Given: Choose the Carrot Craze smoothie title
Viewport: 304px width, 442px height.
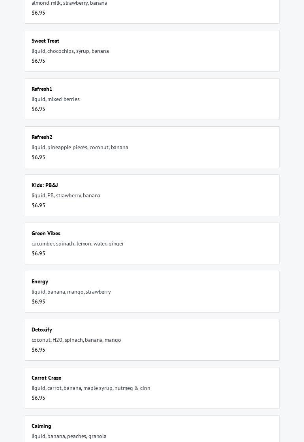Looking at the screenshot, I should click(x=46, y=378).
